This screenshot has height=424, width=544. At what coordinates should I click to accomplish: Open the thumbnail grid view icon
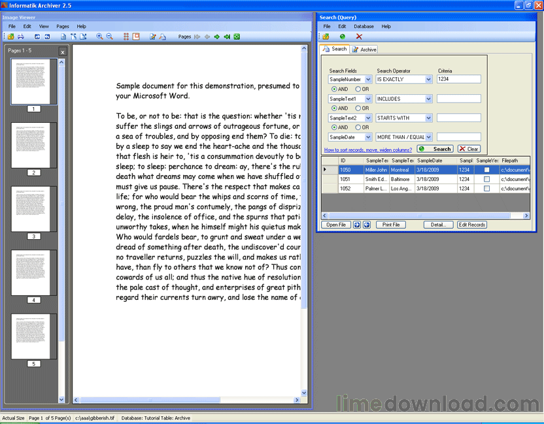(126, 37)
